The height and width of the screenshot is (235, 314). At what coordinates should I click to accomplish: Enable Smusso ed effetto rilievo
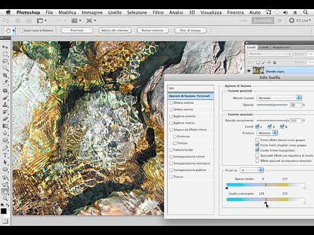click(171, 130)
